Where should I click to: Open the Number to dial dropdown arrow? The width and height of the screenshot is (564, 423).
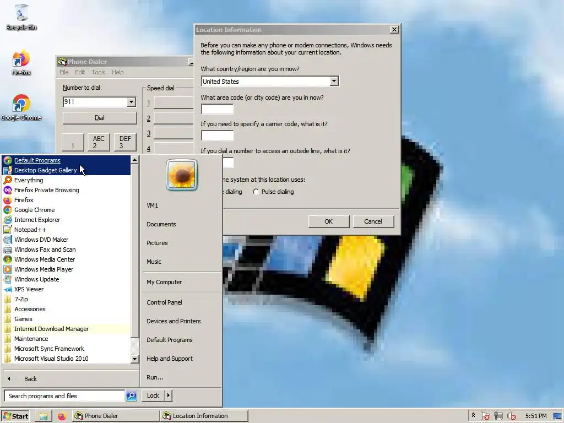coord(131,102)
